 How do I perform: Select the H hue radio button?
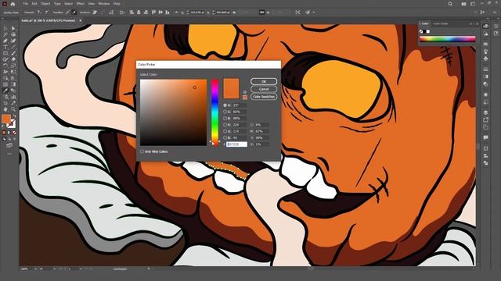pyautogui.click(x=225, y=105)
